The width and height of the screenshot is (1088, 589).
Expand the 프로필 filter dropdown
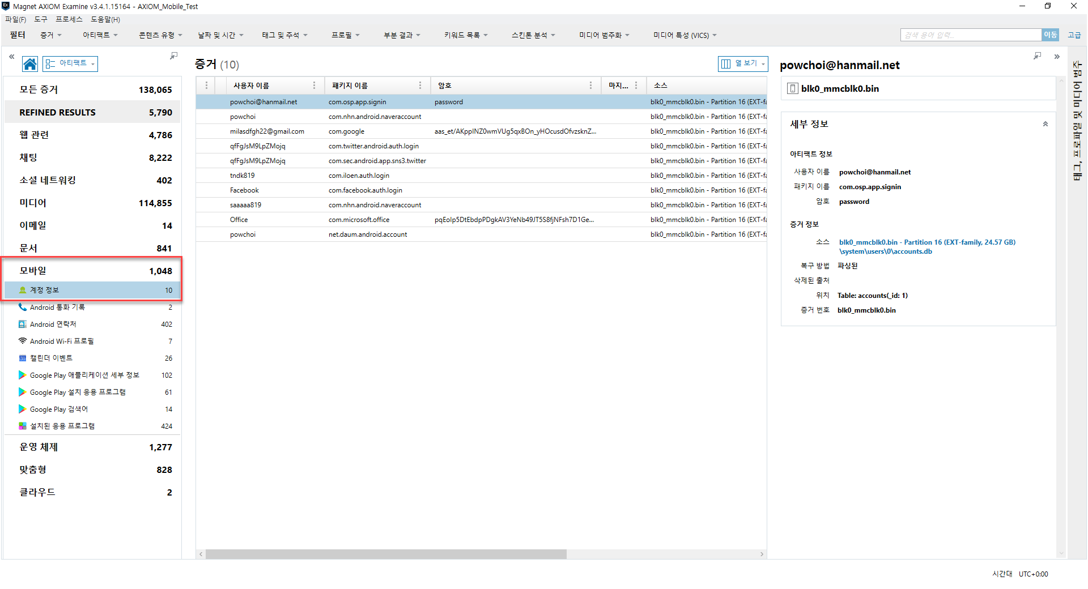pos(346,35)
